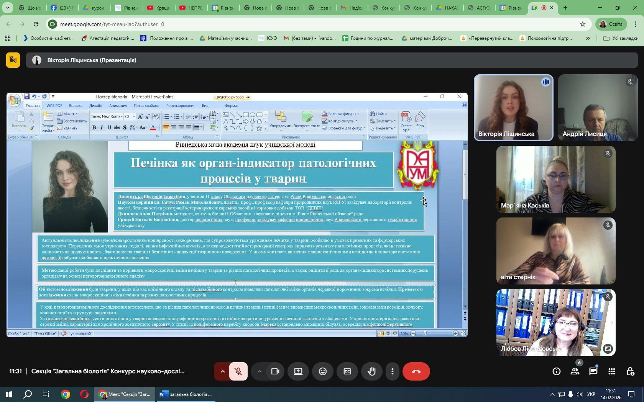The image size is (644, 402).
Task: Show the participants list
Action: [575, 371]
